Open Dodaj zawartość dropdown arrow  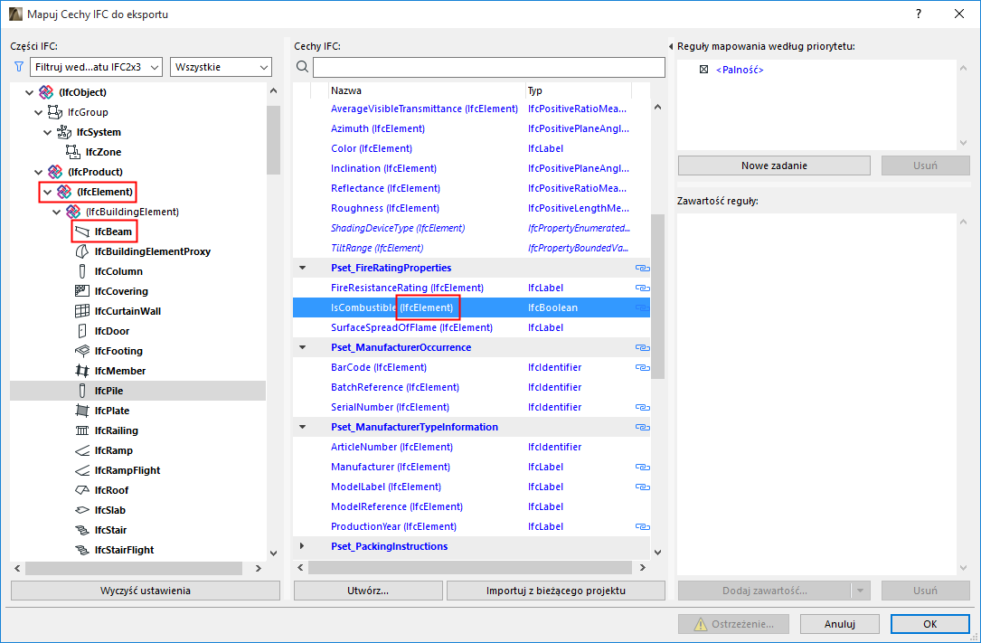[860, 591]
